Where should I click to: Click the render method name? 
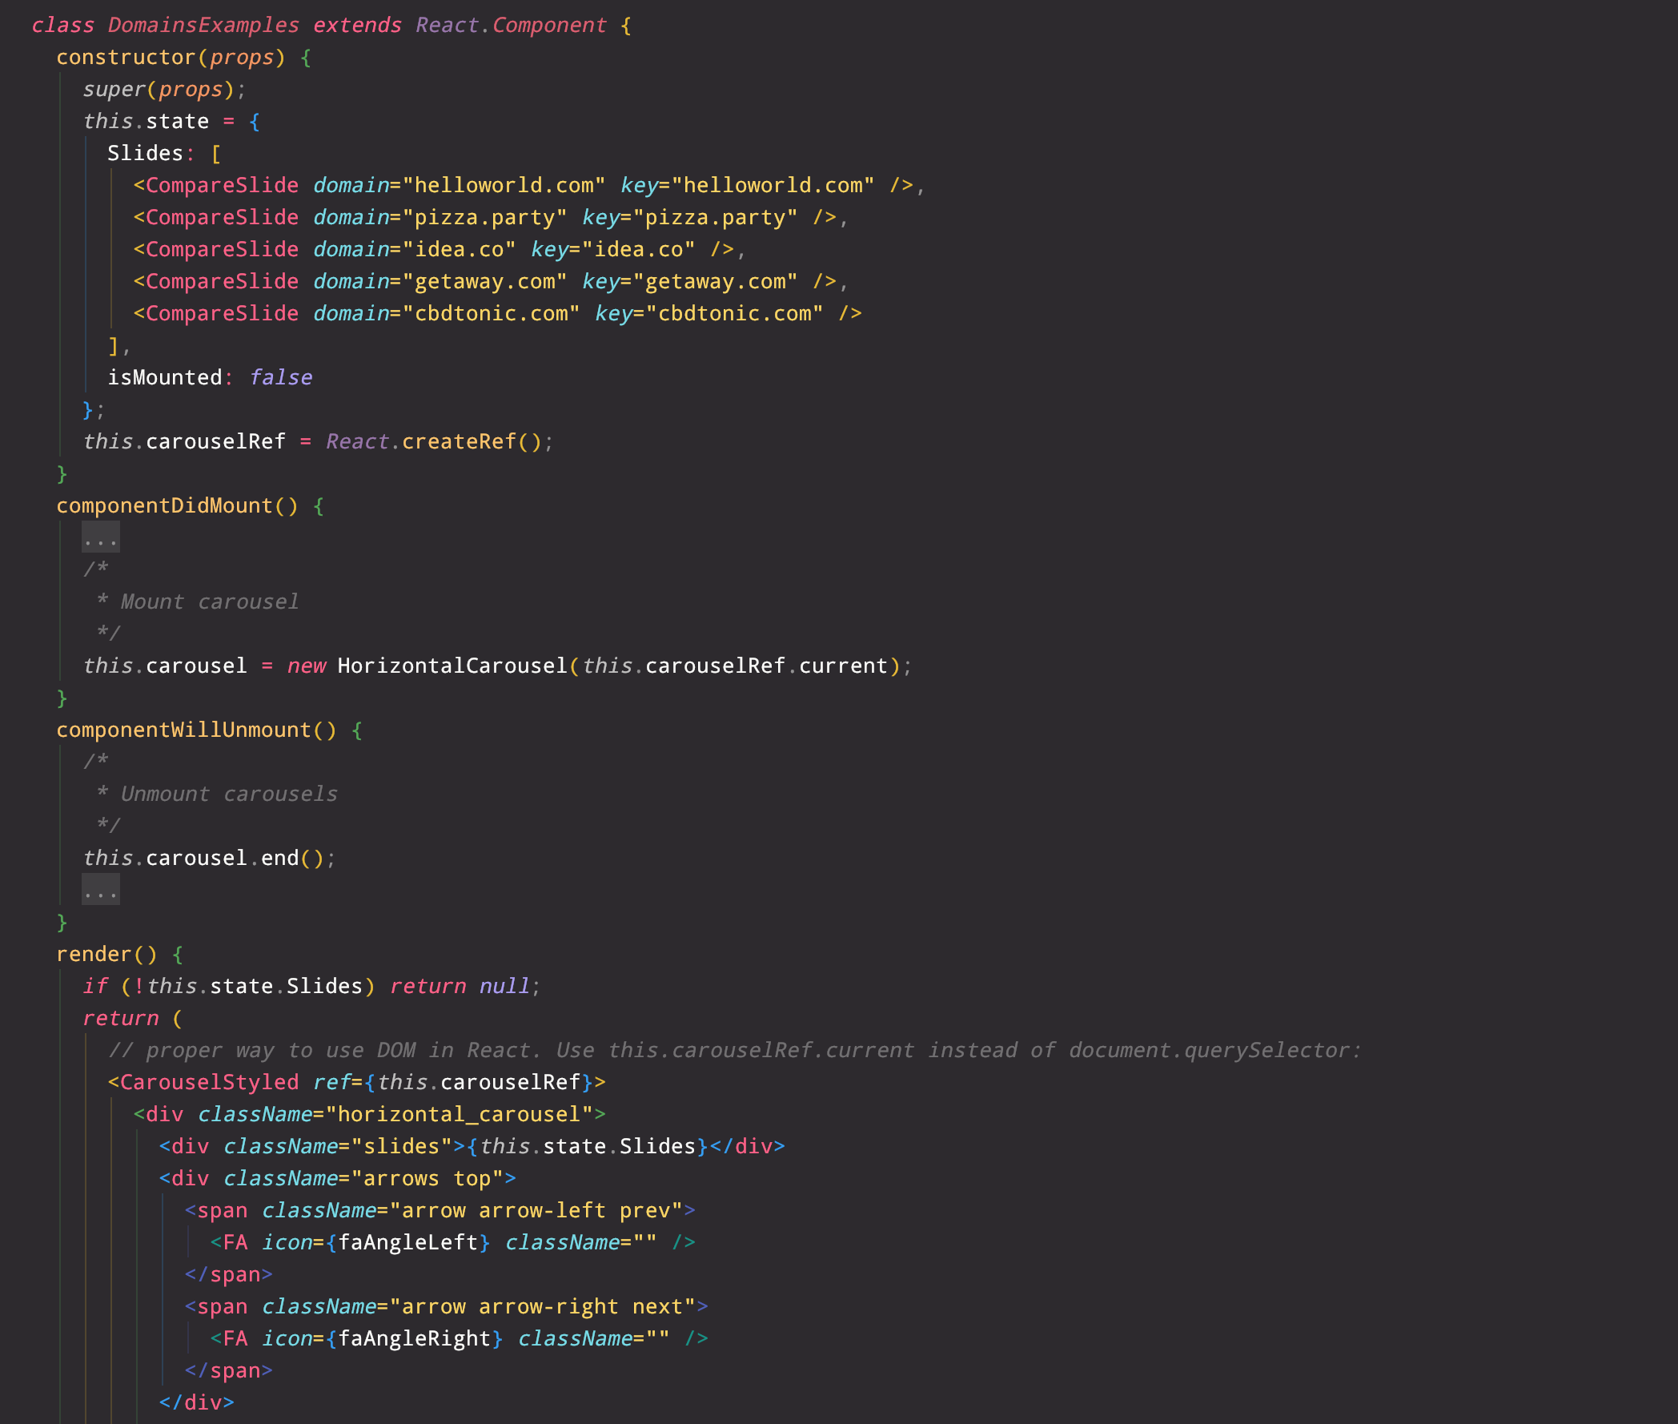[94, 954]
